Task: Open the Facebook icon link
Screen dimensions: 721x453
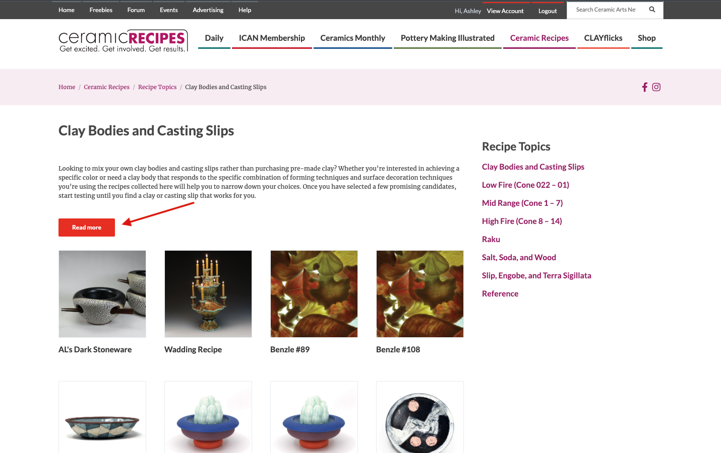Action: click(644, 87)
